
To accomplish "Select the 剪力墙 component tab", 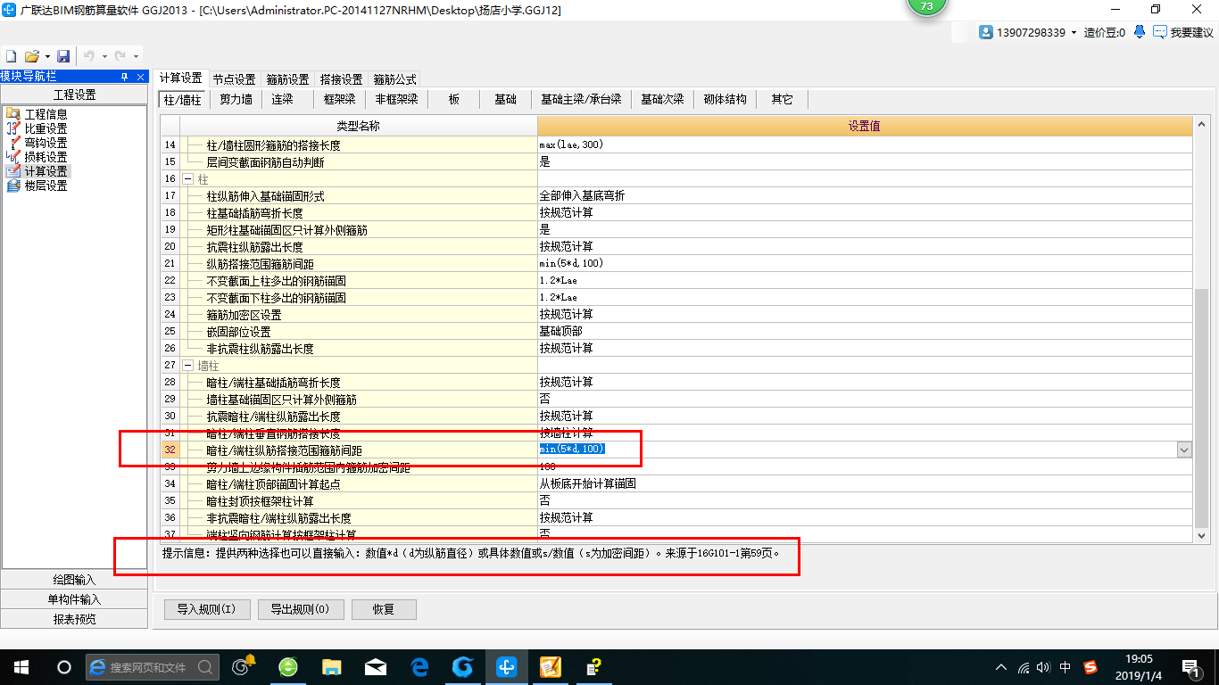I will [x=236, y=99].
